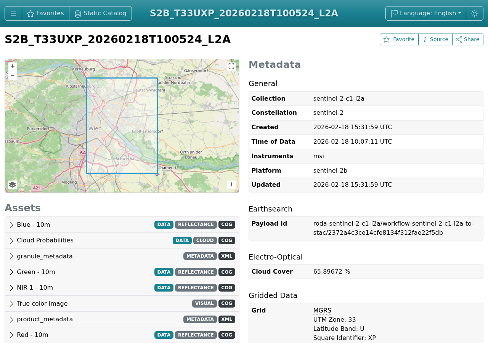Zoom in on the map
This screenshot has height=343, width=488.
pyautogui.click(x=13, y=67)
